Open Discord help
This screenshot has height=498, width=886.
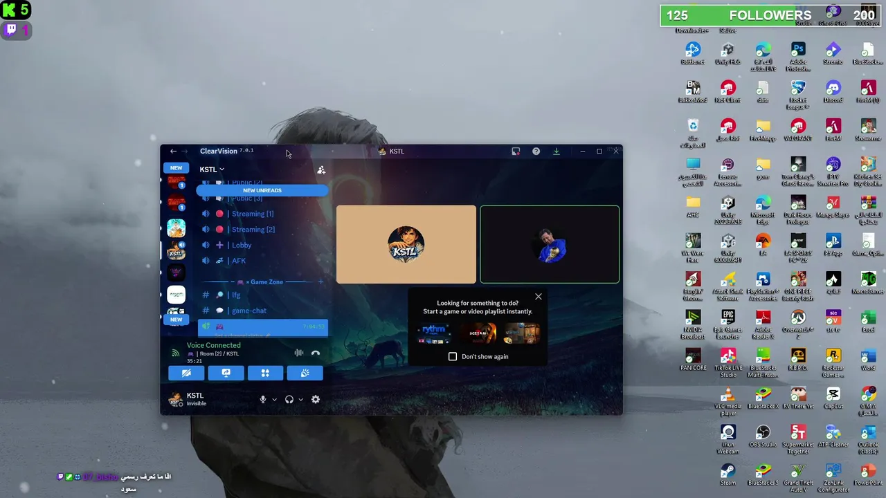click(x=536, y=151)
